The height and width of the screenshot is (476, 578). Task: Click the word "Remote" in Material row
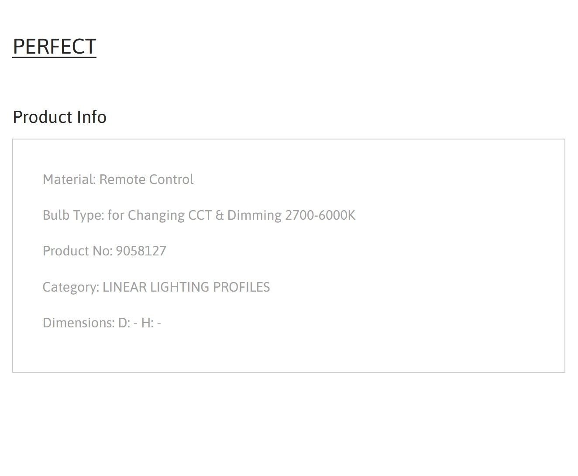(x=122, y=179)
